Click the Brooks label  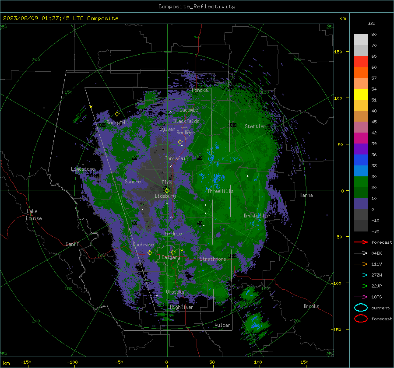pyautogui.click(x=311, y=306)
